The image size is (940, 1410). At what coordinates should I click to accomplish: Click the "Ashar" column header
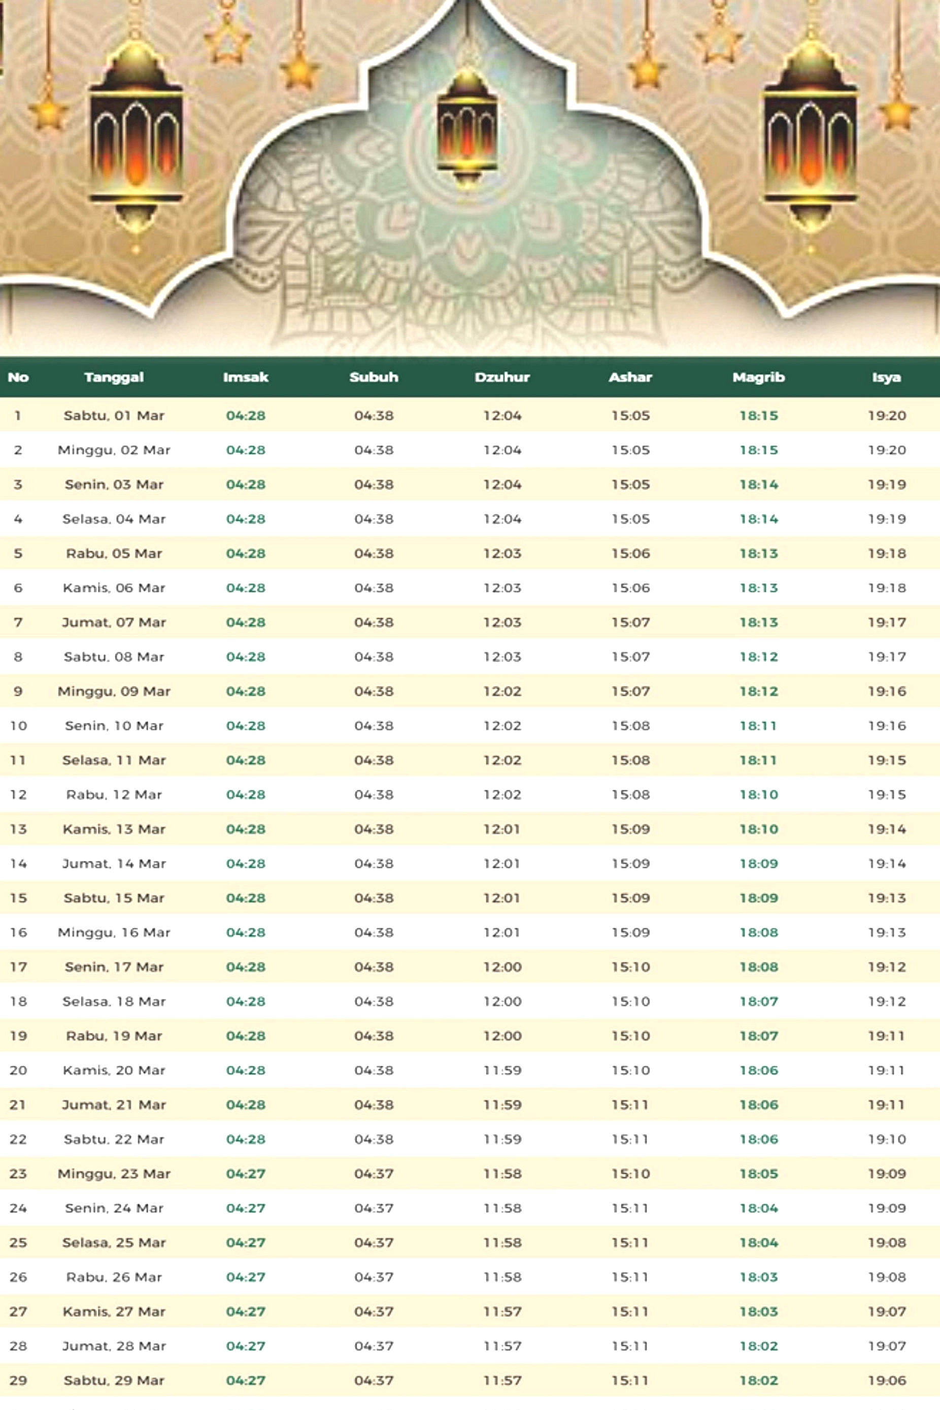point(631,377)
